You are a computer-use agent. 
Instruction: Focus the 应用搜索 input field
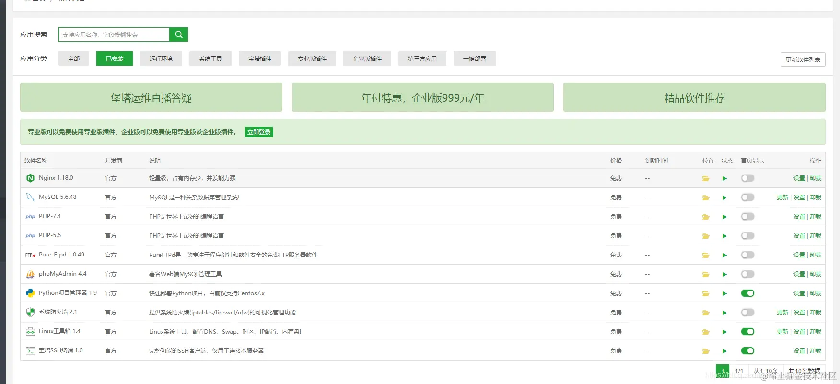pos(114,35)
